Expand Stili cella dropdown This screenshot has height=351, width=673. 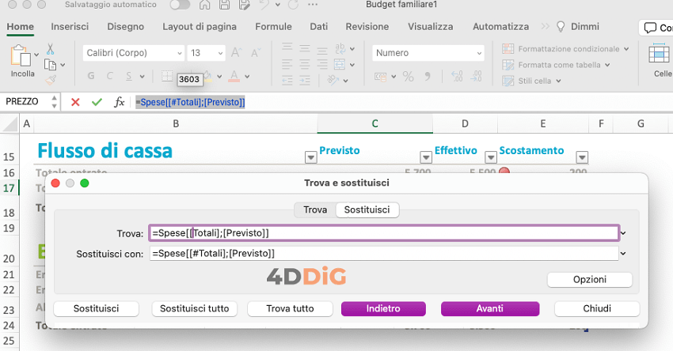tap(558, 81)
